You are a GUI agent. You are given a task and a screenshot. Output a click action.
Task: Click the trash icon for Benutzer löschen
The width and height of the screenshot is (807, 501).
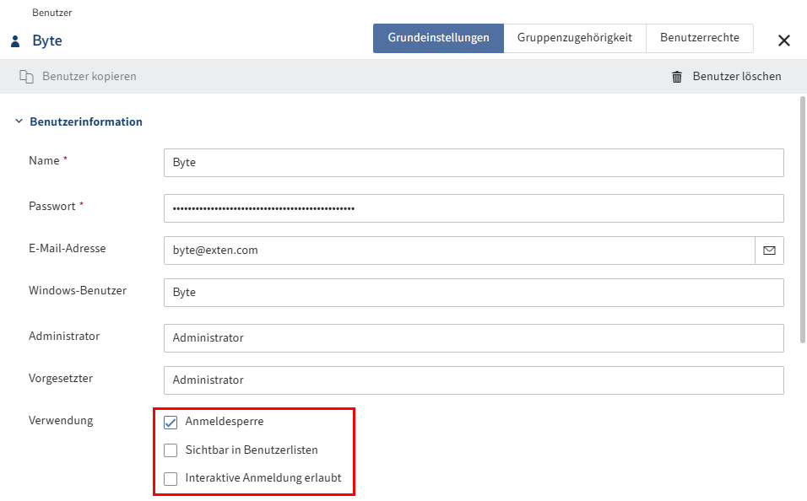coord(675,76)
